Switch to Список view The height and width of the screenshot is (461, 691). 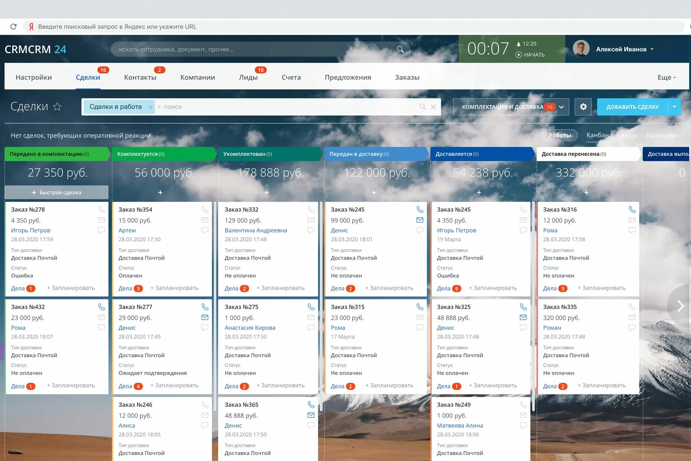click(627, 135)
